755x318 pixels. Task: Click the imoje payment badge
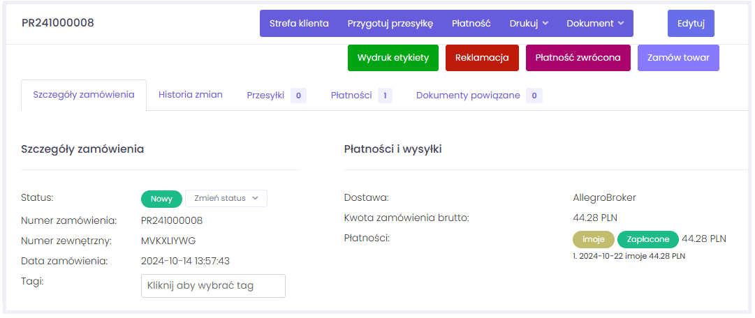(593, 239)
